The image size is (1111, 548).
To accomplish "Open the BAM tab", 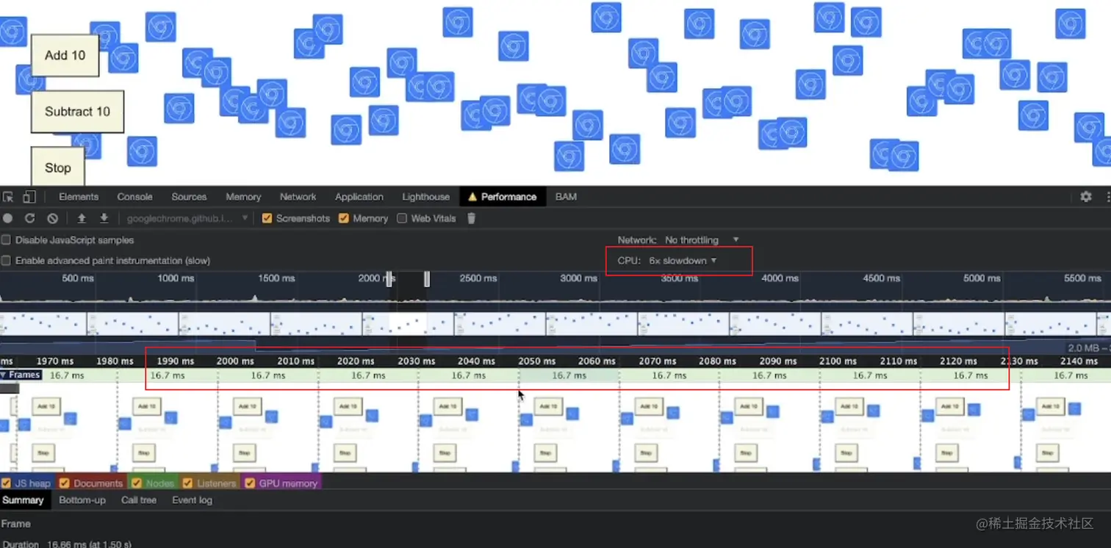I will pos(566,197).
